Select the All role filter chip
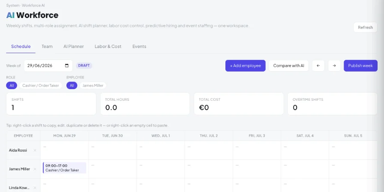 coord(12,85)
